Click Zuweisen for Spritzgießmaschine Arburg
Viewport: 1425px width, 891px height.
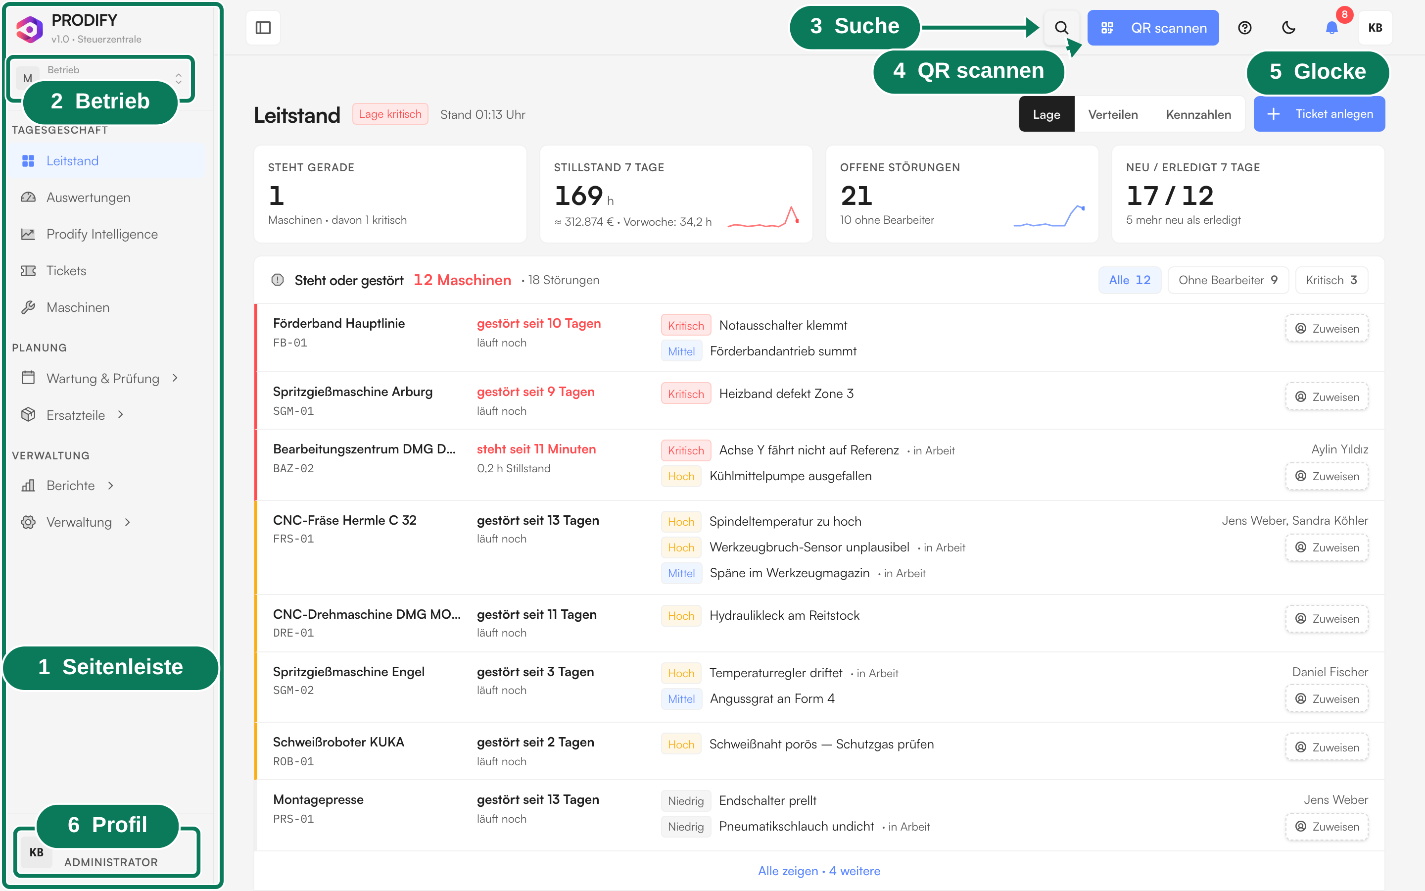click(1326, 396)
